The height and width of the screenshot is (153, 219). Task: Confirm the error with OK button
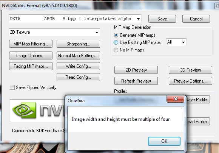tap(164, 141)
